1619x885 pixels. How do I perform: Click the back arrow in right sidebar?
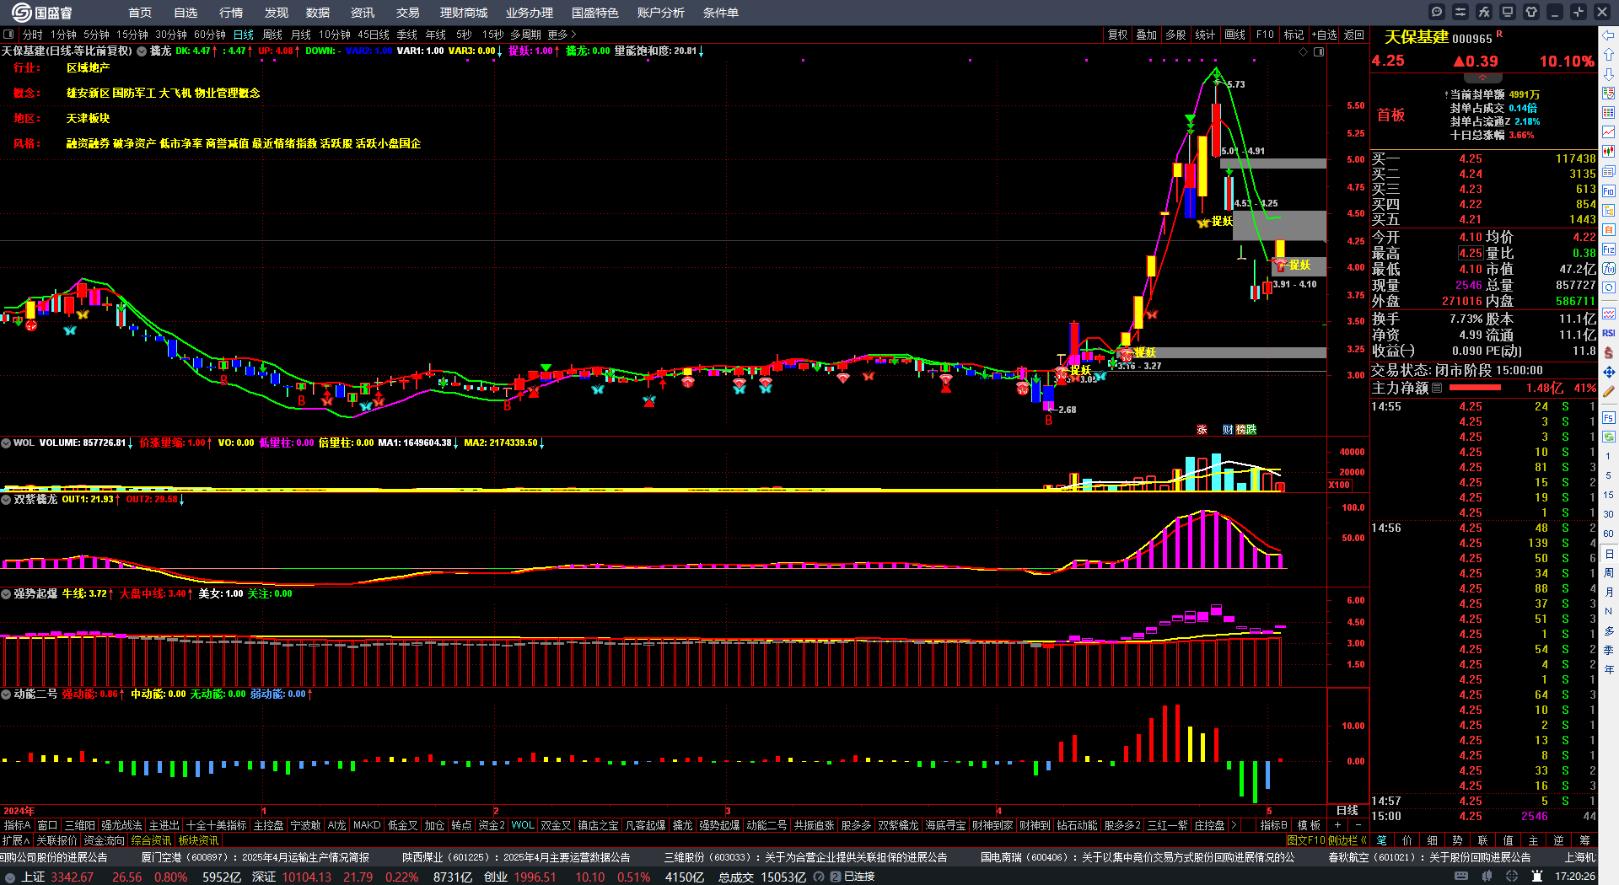[x=1609, y=35]
